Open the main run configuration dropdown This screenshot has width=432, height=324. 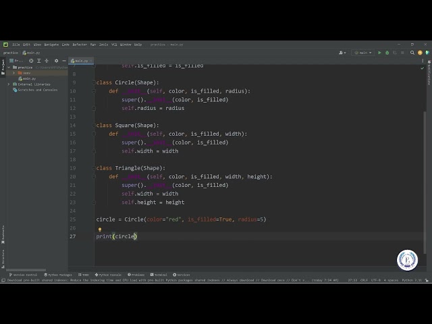(x=363, y=53)
